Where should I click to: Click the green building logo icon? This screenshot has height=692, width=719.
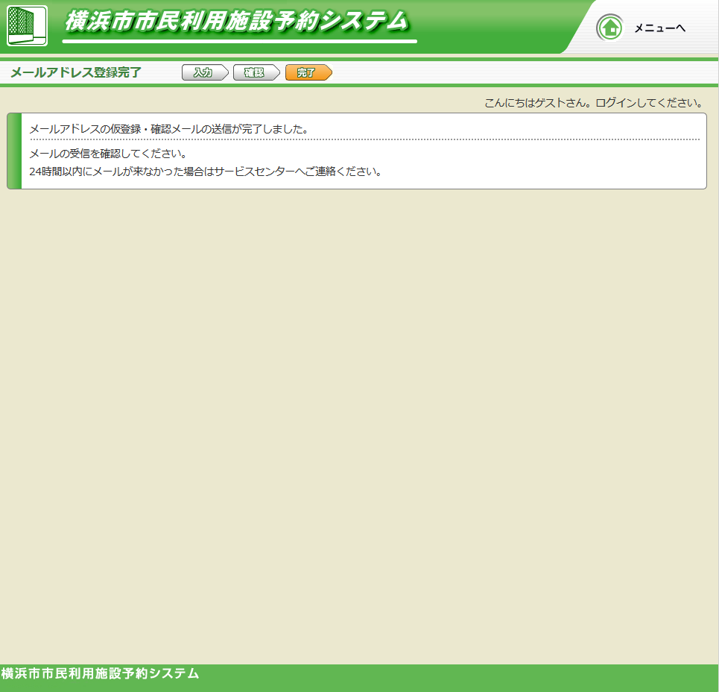pos(27,25)
